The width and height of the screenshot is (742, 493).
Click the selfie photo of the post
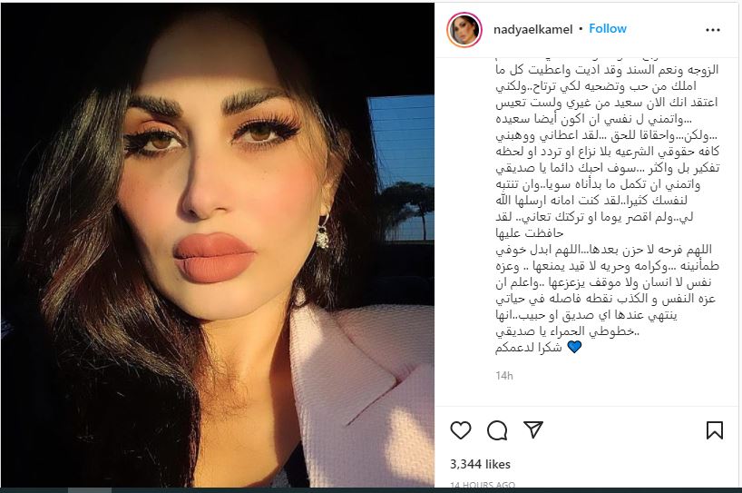[x=217, y=245]
